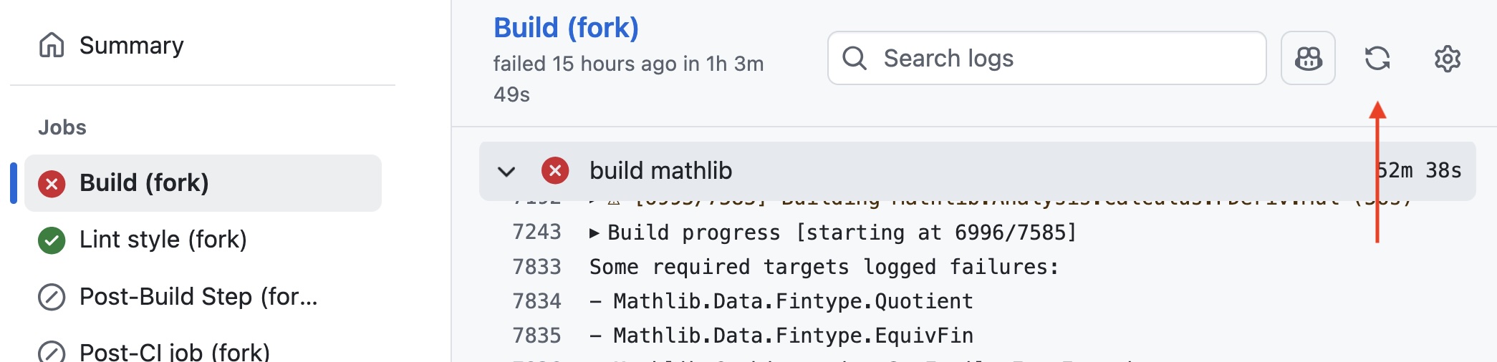Screen dimensions: 1497x362
Task: Collapse the build mathlib step chevron
Action: (x=506, y=172)
